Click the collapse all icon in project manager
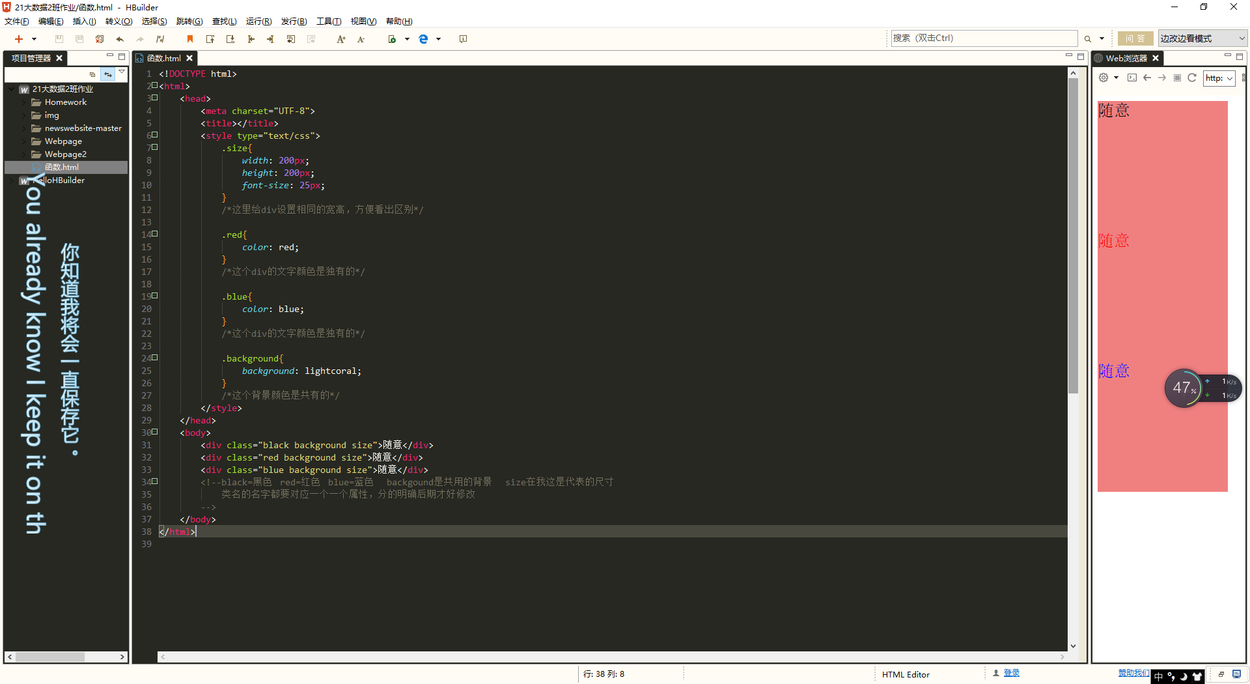Image resolution: width=1250 pixels, height=684 pixels. click(x=92, y=74)
